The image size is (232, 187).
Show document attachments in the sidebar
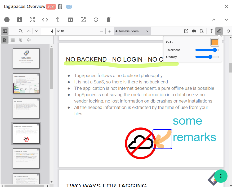(x=20, y=39)
